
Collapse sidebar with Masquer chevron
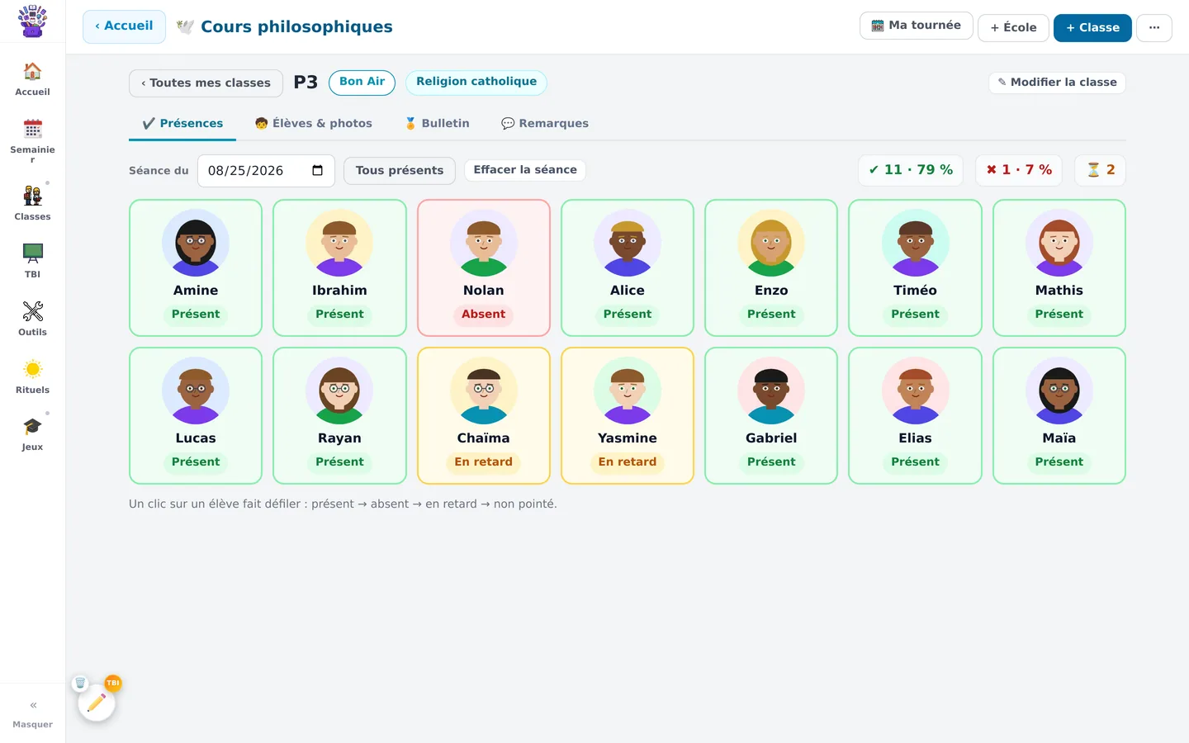33,705
